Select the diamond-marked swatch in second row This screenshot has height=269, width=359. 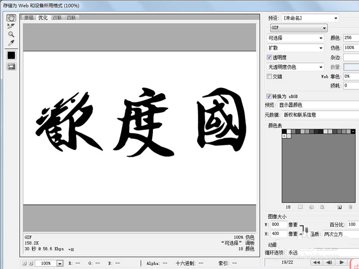click(x=284, y=136)
